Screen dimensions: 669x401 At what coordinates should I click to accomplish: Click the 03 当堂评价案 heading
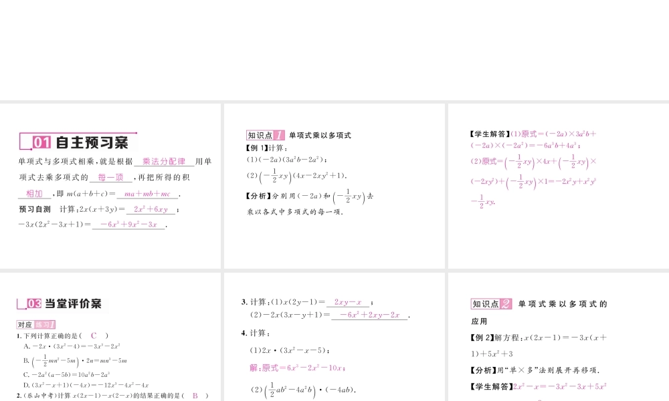(60, 303)
